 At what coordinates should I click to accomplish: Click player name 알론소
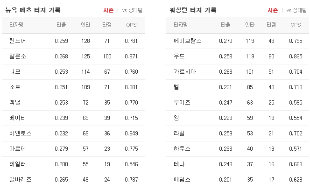(x=18, y=56)
